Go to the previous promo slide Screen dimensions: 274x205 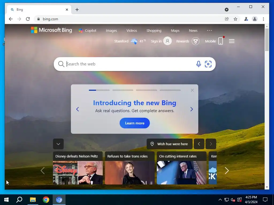click(78, 109)
